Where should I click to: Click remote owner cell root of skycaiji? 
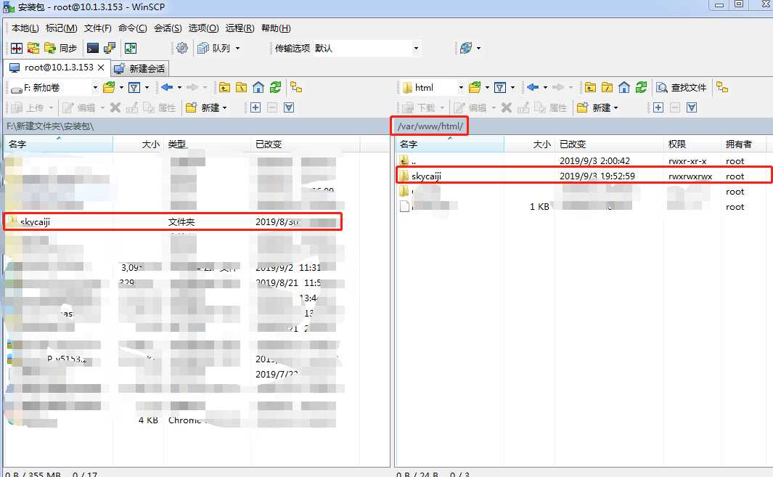click(735, 176)
